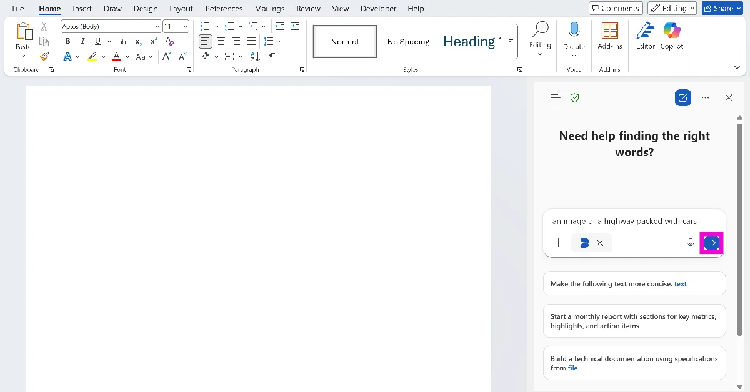
Task: Click the Format Painter icon
Action: point(44,56)
